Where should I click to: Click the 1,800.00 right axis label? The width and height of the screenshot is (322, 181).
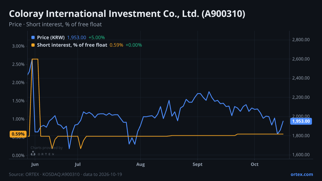(301, 136)
